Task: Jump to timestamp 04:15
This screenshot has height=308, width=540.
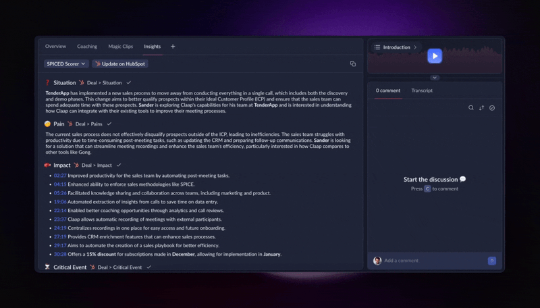Action: (x=60, y=184)
